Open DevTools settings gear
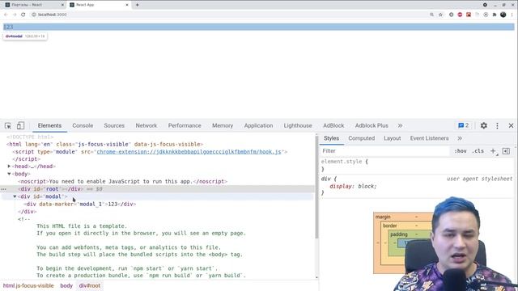 [484, 125]
